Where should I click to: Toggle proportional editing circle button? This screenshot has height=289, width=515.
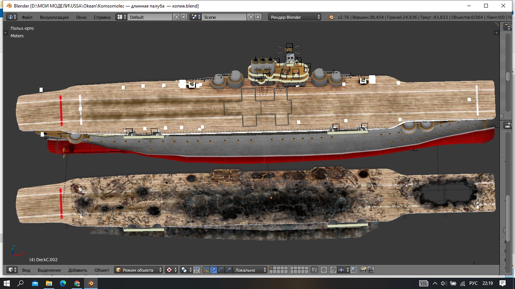[x=323, y=270]
